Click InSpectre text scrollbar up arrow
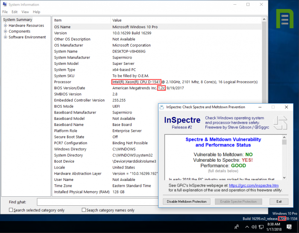The image size is (299, 233). click(284, 137)
